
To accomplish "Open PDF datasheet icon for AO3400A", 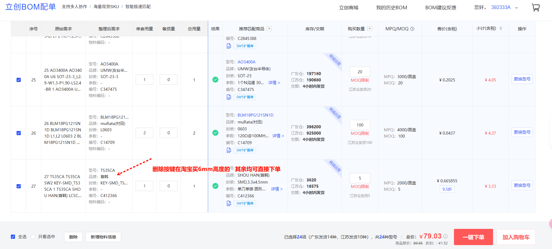I will pos(229,97).
